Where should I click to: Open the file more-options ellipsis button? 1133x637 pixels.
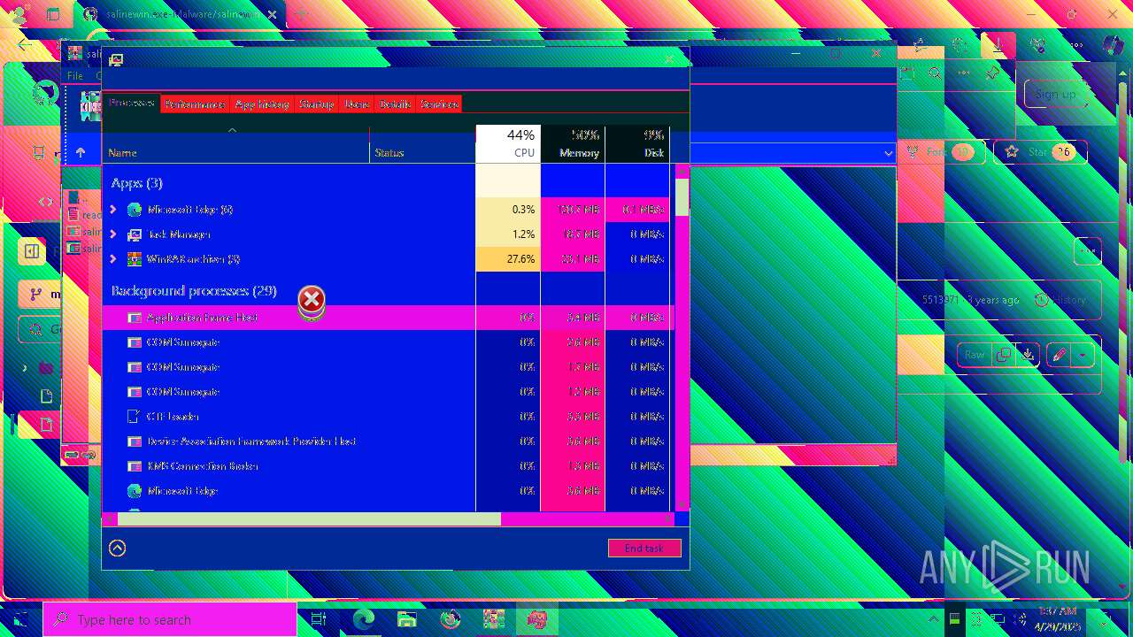(1087, 251)
